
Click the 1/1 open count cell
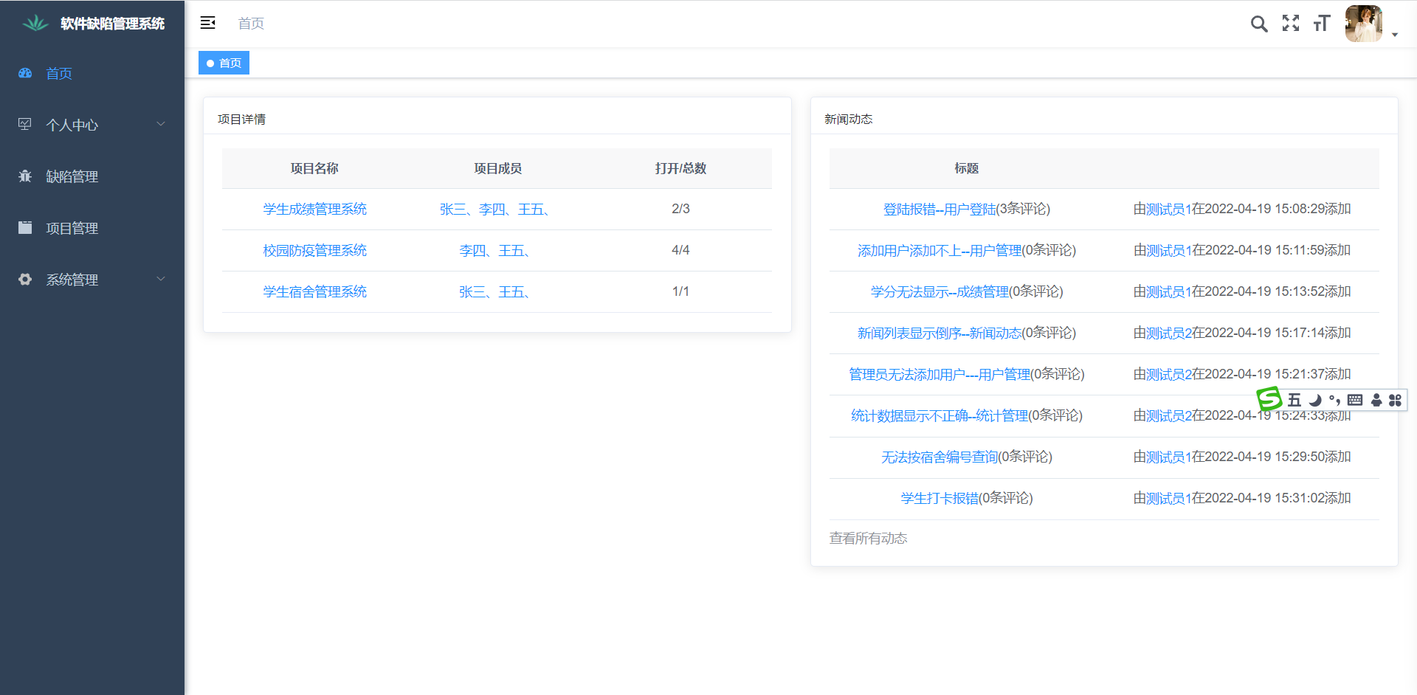point(680,291)
